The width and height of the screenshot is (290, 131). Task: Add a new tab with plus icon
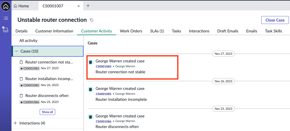coord(88,6)
